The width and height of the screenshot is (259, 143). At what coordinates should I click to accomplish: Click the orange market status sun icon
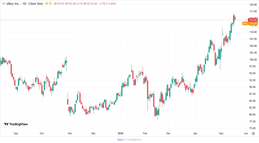point(47,3)
